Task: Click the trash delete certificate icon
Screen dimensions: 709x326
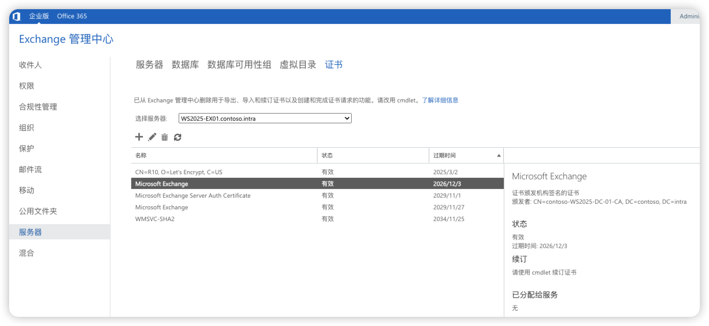Action: pyautogui.click(x=165, y=137)
